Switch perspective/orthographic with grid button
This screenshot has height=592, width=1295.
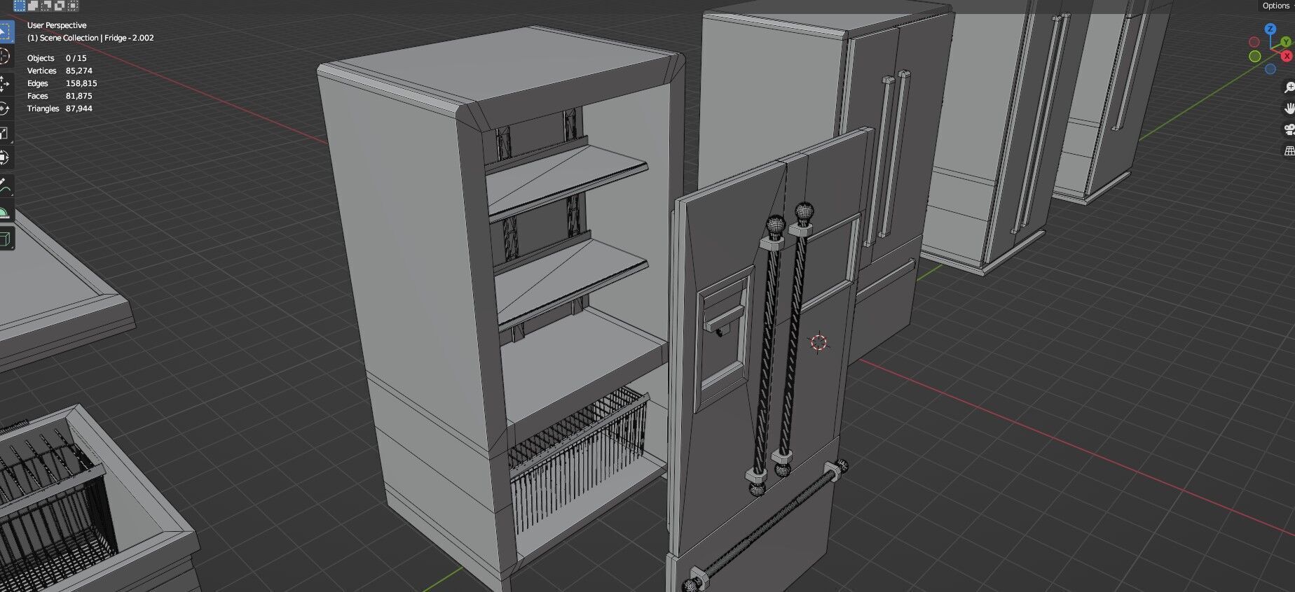click(x=1289, y=150)
